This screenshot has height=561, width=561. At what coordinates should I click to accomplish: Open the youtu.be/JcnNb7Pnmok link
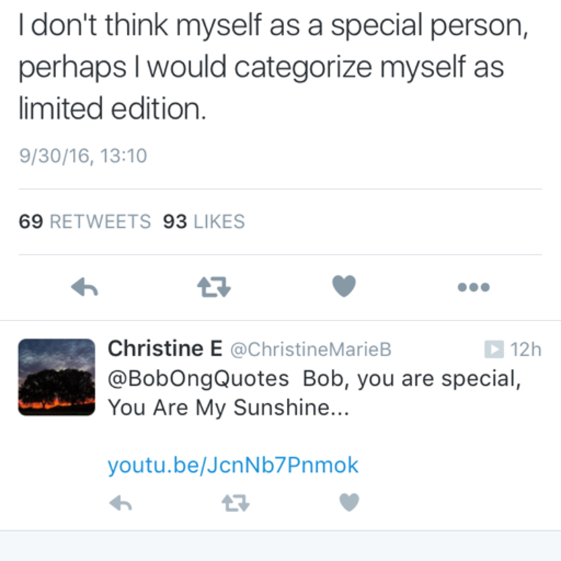point(233,465)
